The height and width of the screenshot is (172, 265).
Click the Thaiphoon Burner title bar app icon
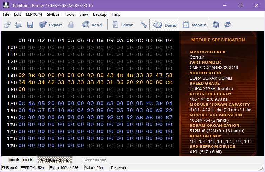click(6, 5)
